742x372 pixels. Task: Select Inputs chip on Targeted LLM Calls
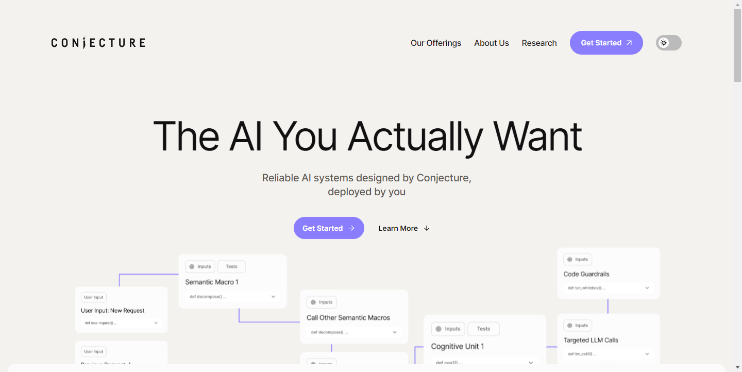click(x=578, y=326)
